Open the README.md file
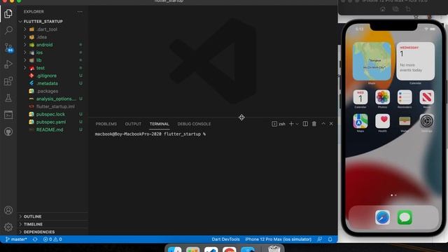 click(50, 129)
